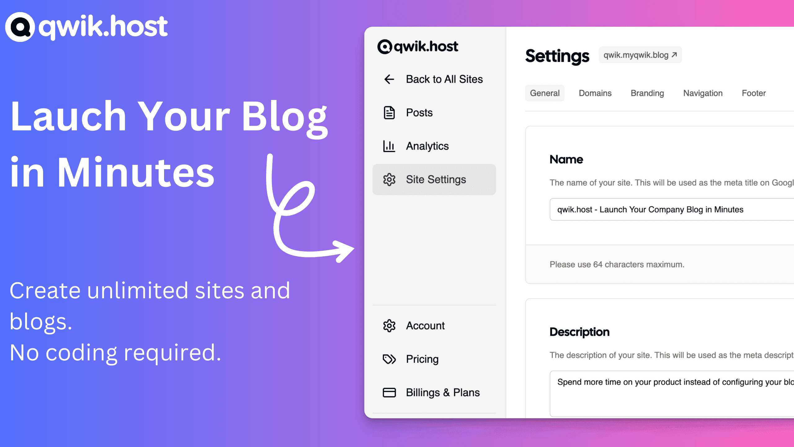Select the General settings tab
The height and width of the screenshot is (447, 794).
(544, 93)
